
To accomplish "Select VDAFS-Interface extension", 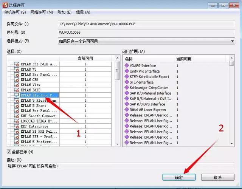I will point(143,65).
